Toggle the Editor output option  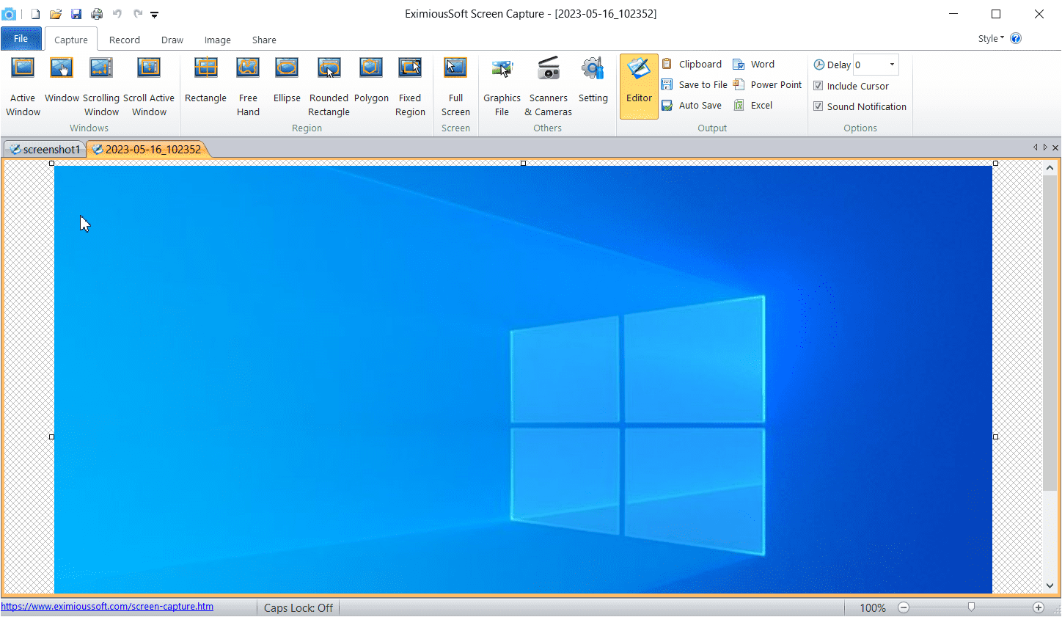coord(639,87)
